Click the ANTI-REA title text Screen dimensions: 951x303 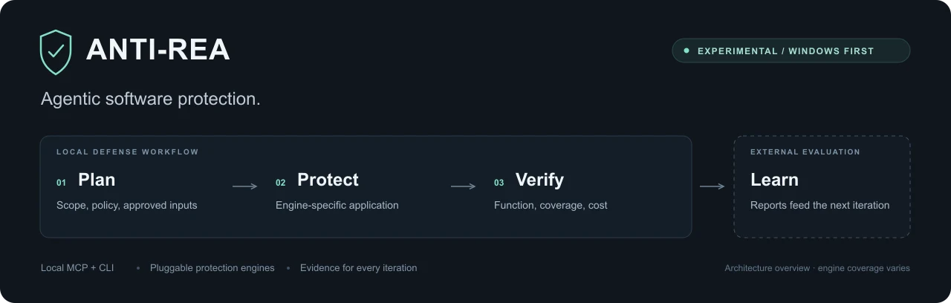tap(158, 50)
